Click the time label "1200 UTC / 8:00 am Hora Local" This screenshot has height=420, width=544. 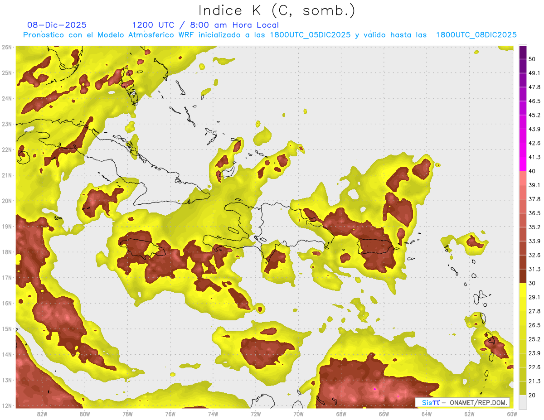coord(205,25)
